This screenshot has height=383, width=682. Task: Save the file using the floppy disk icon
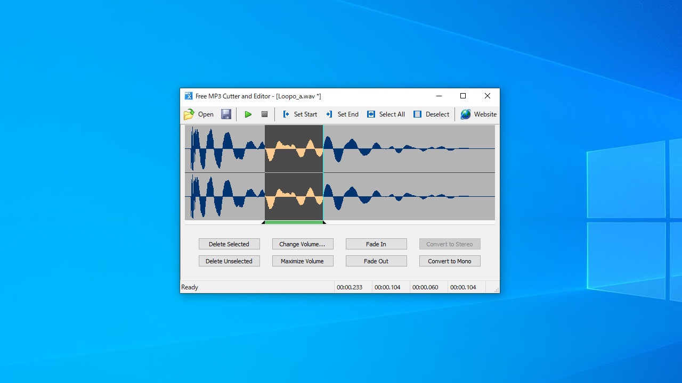point(226,114)
